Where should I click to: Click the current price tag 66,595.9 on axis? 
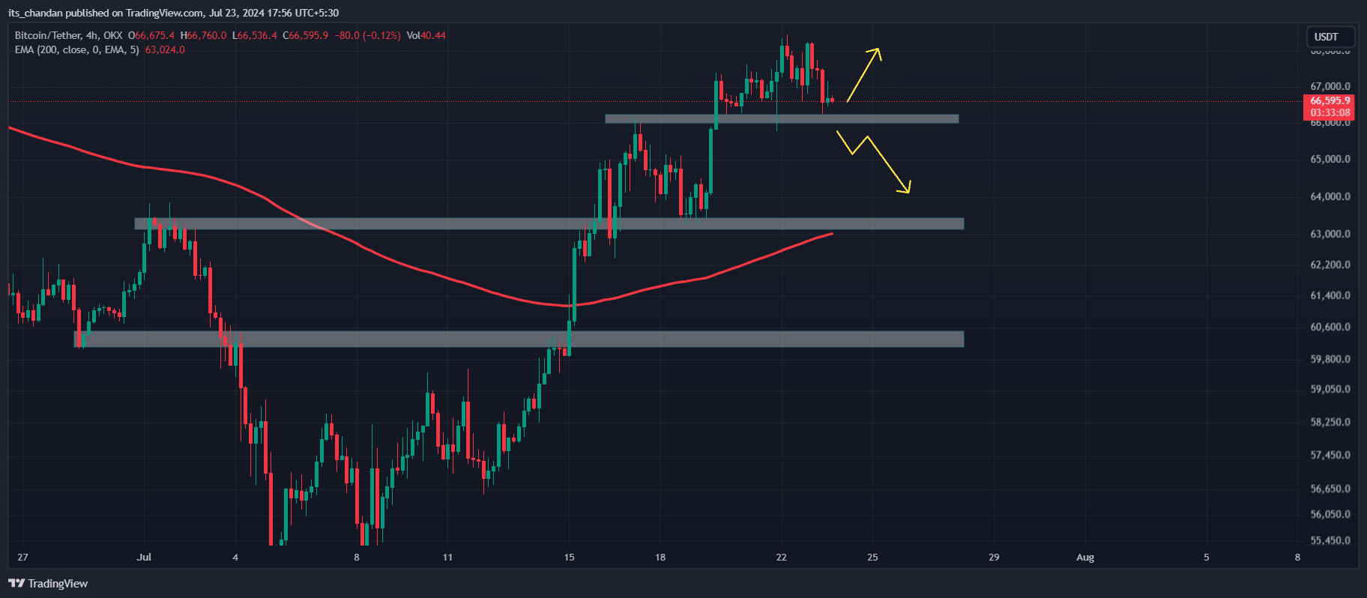(x=1330, y=100)
